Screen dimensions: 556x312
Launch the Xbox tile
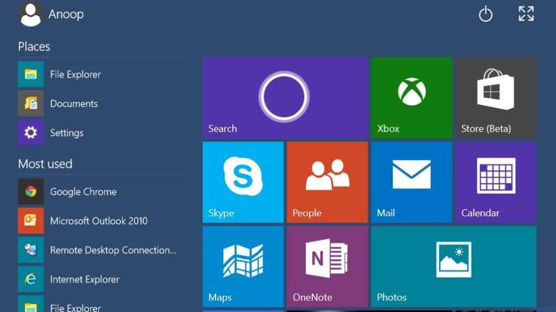pyautogui.click(x=412, y=98)
